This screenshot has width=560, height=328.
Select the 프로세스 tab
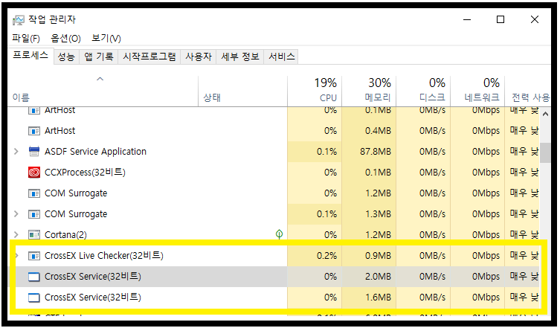point(30,55)
